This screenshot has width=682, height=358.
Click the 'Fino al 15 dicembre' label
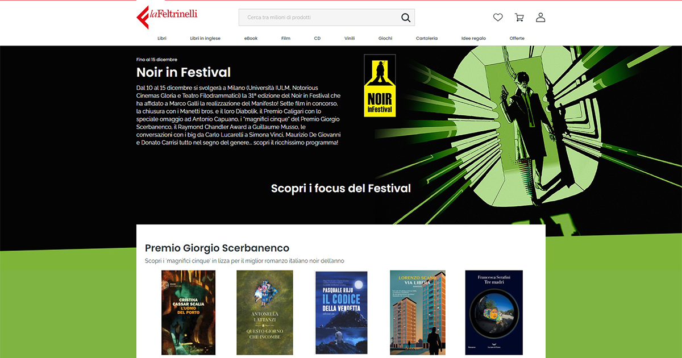click(157, 60)
